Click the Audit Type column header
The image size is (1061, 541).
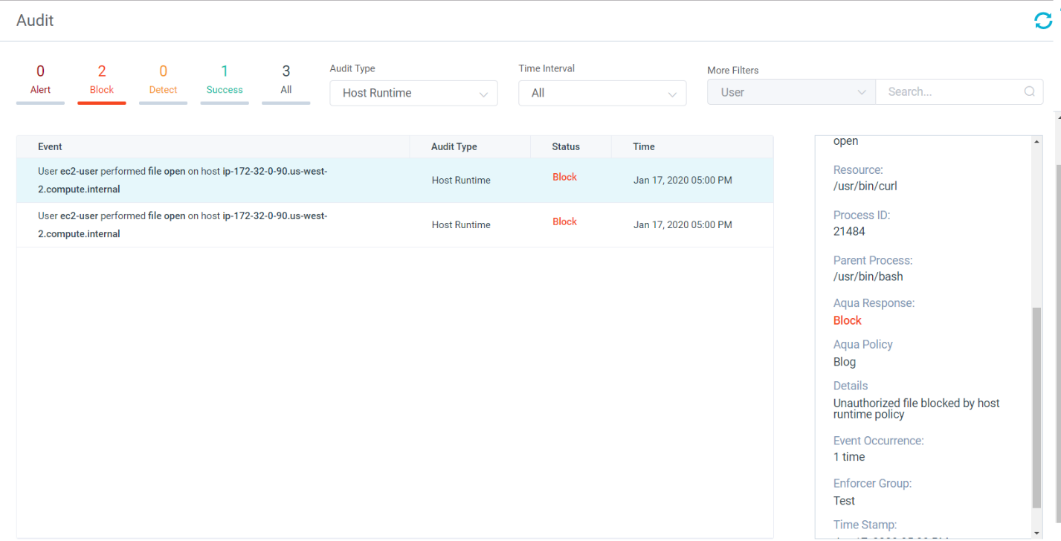[454, 146]
